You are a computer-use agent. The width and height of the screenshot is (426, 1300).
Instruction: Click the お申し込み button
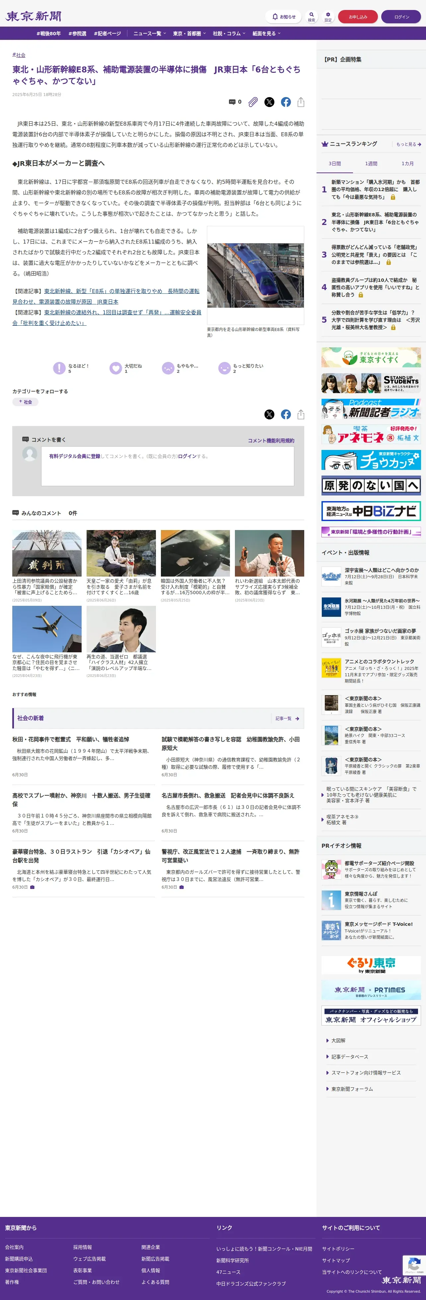pyautogui.click(x=358, y=17)
